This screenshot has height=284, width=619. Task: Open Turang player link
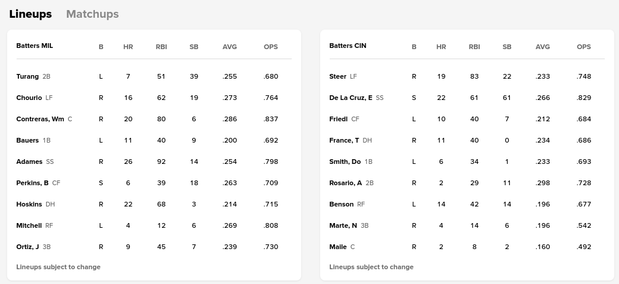point(27,76)
